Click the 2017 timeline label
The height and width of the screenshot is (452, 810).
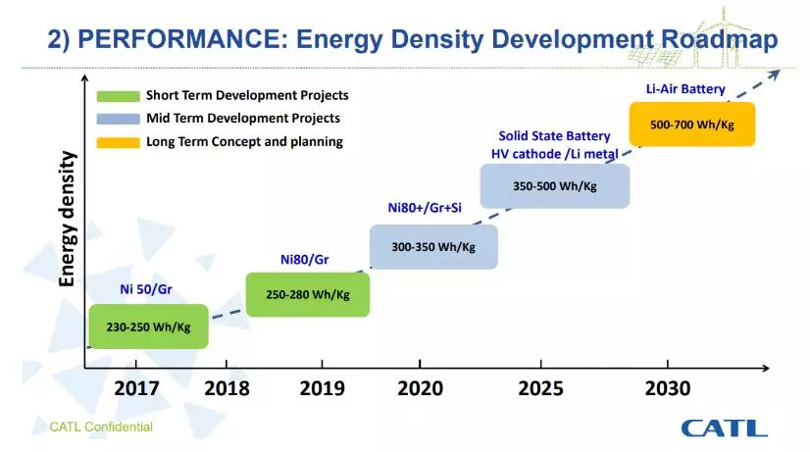tap(136, 388)
